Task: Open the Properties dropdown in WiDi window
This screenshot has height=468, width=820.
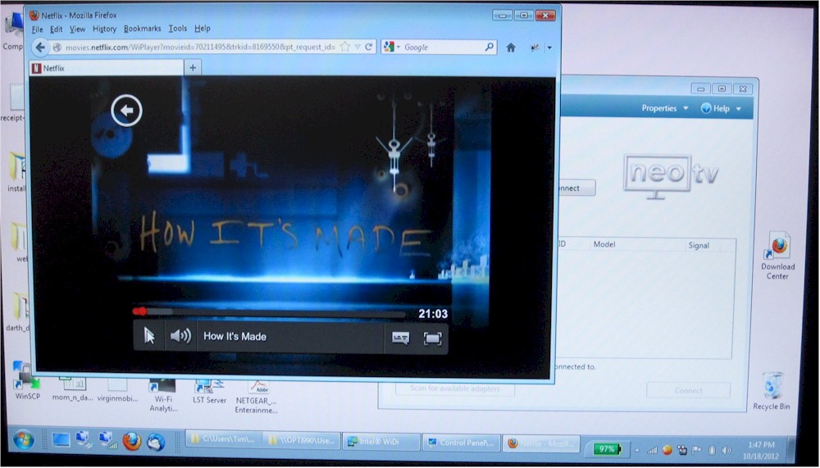Action: point(665,108)
